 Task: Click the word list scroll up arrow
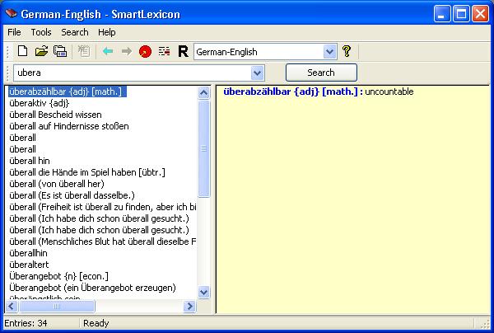(204, 92)
